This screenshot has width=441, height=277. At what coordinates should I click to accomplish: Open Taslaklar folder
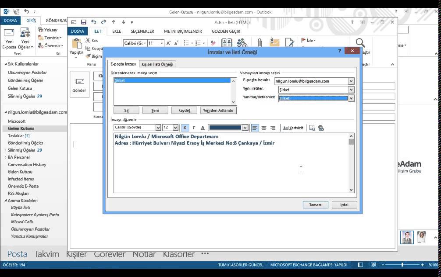18,136
